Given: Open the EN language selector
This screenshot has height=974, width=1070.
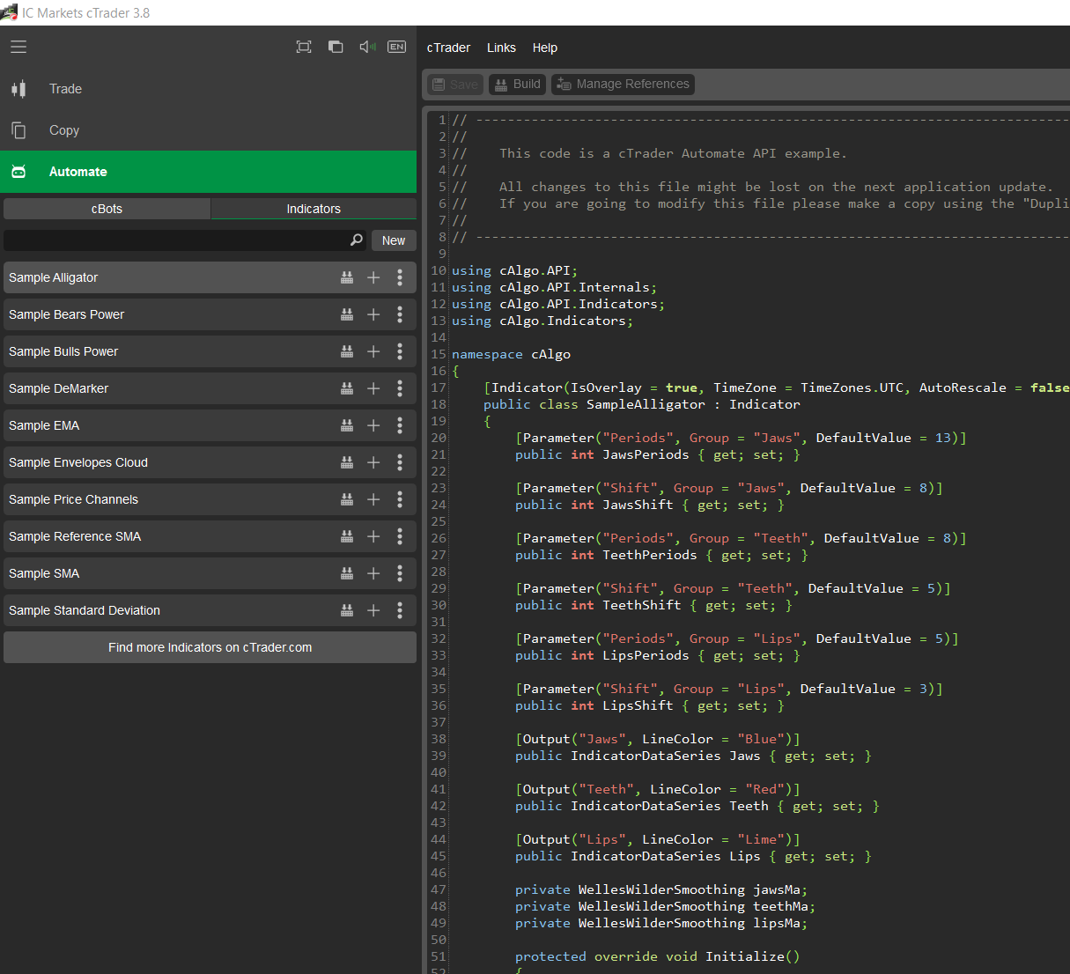Looking at the screenshot, I should (x=397, y=47).
